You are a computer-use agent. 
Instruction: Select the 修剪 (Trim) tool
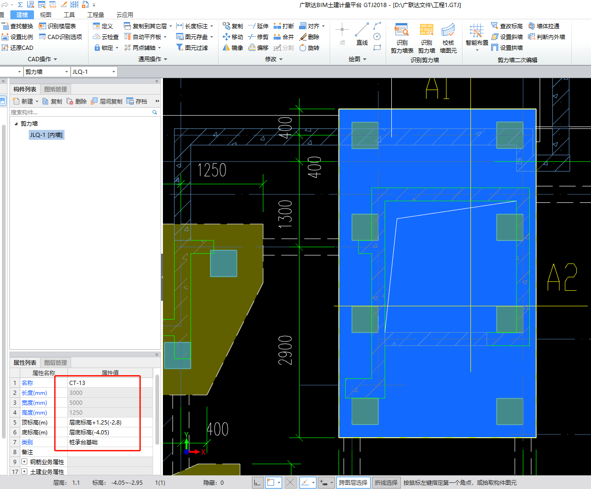click(258, 37)
